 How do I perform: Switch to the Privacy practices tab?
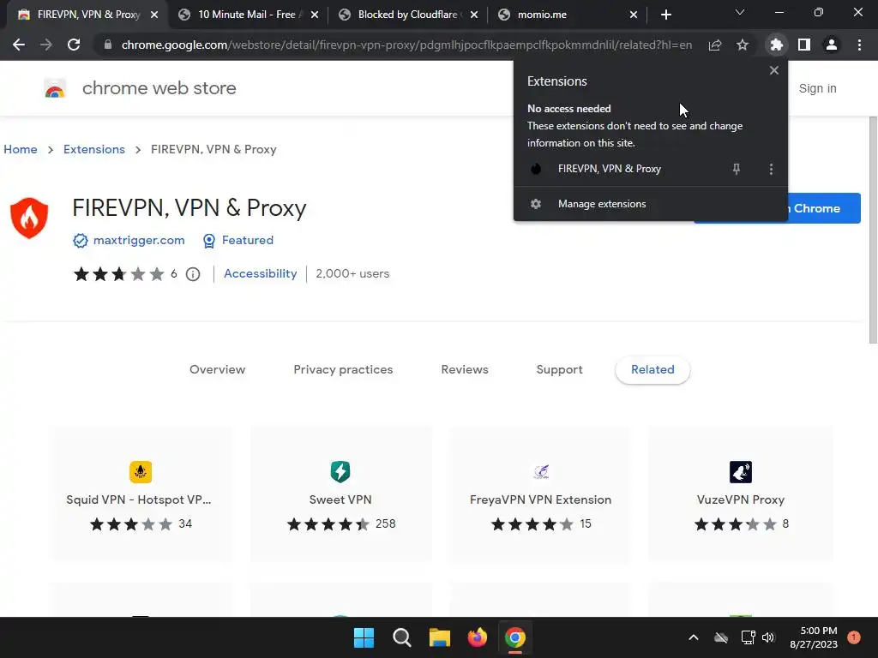(343, 370)
